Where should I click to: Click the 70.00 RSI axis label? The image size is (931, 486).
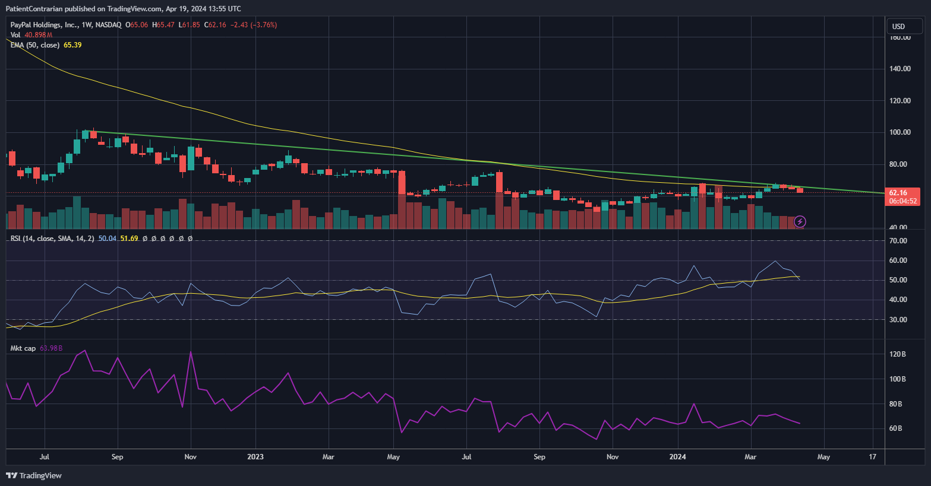[898, 241]
